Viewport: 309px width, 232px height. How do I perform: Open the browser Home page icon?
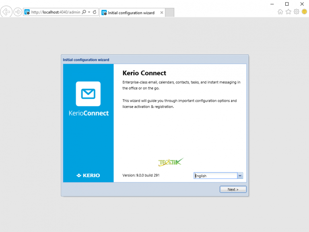point(280,12)
